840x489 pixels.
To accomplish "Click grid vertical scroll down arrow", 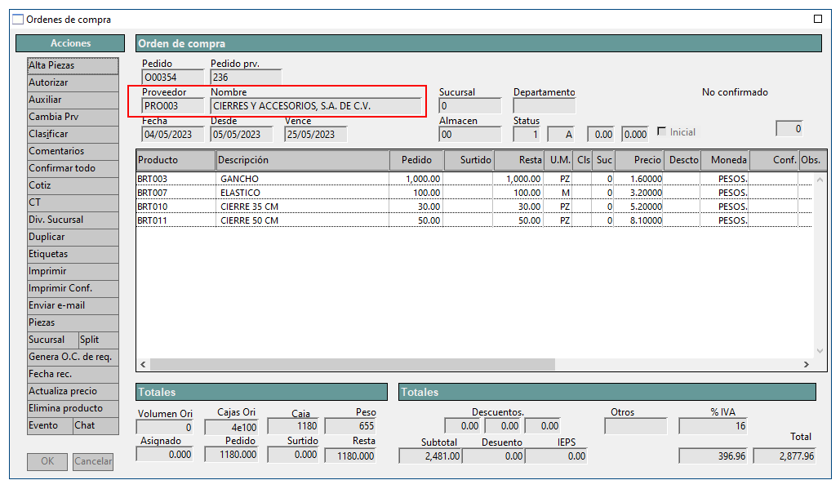I will (820, 351).
